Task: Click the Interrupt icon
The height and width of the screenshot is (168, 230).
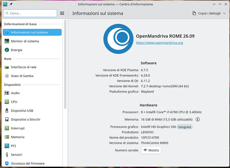Action: tap(7, 128)
